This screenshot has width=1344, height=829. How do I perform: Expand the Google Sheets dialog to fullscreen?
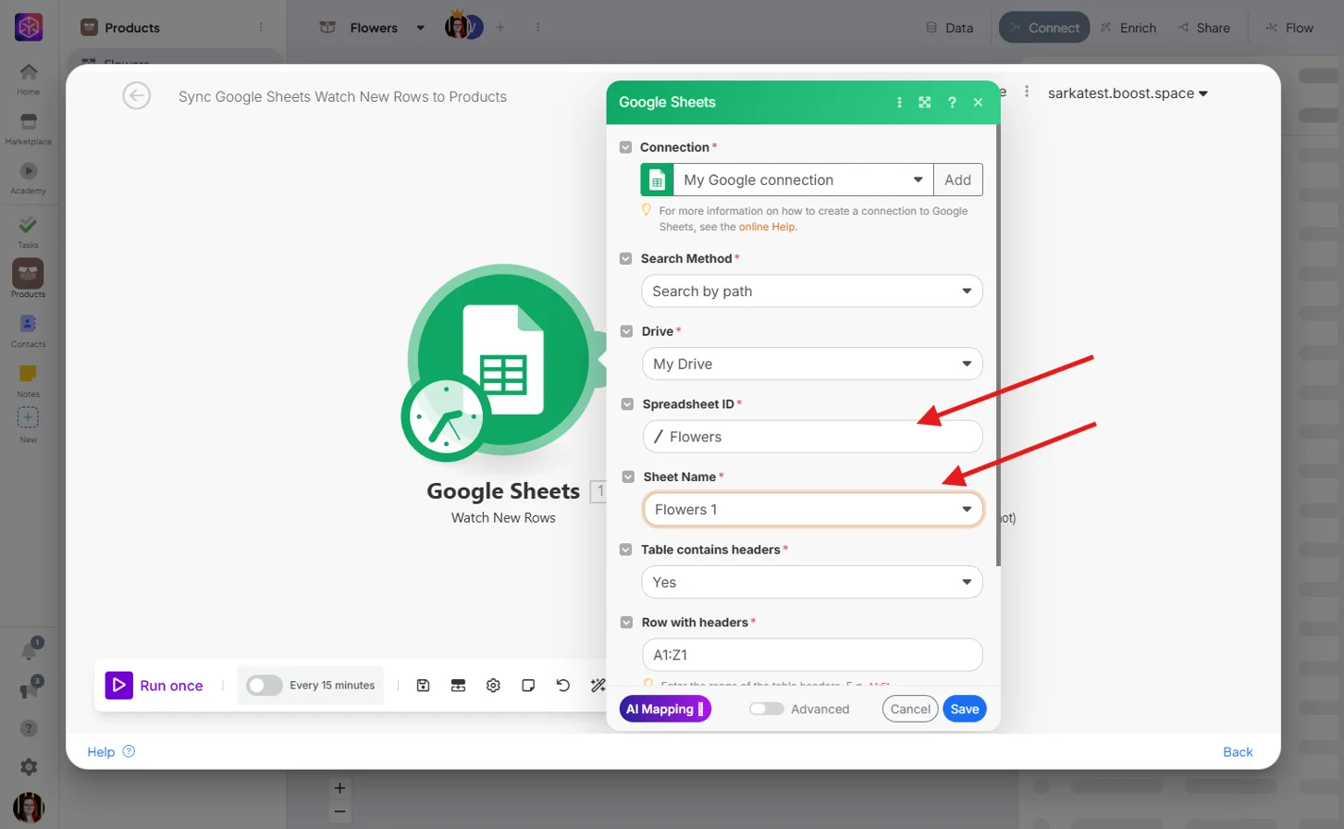[x=925, y=103]
